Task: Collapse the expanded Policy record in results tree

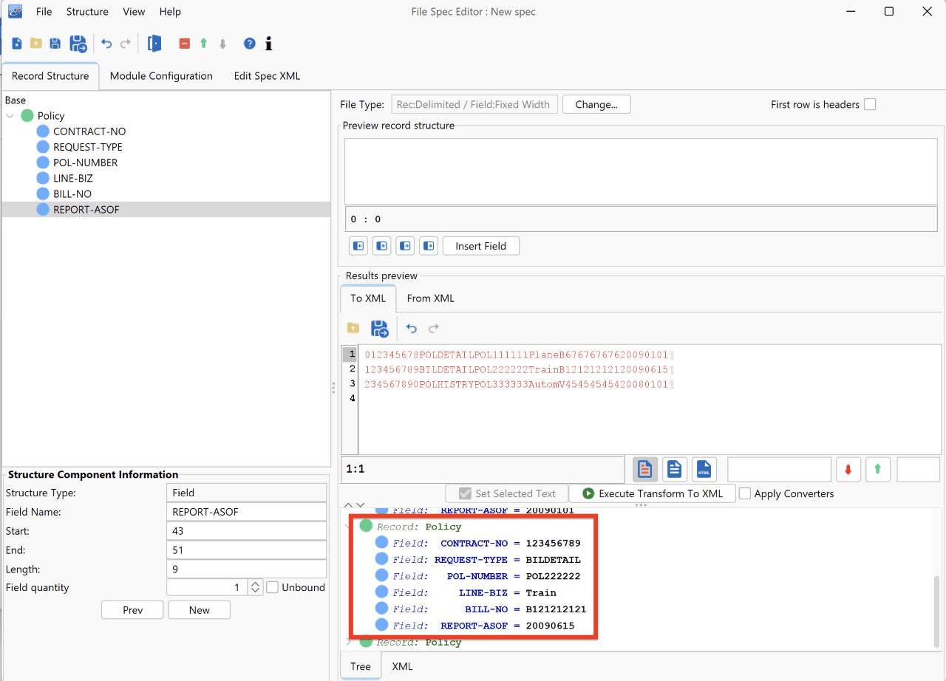Action: tap(349, 527)
